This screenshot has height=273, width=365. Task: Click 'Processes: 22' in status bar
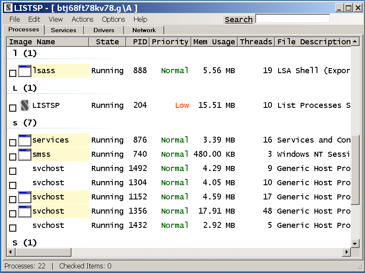pos(25,266)
